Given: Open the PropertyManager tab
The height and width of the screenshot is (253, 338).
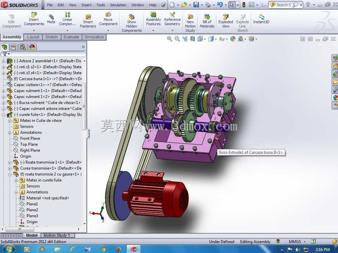Looking at the screenshot, I should click(14, 47).
